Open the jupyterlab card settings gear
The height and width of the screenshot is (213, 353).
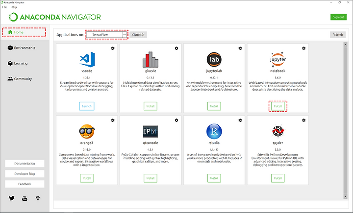click(240, 48)
